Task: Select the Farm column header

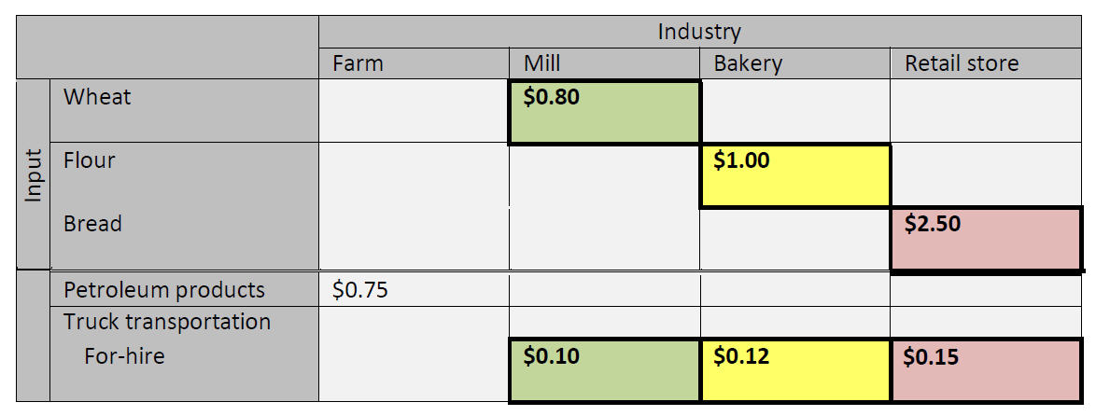Action: pyautogui.click(x=358, y=63)
